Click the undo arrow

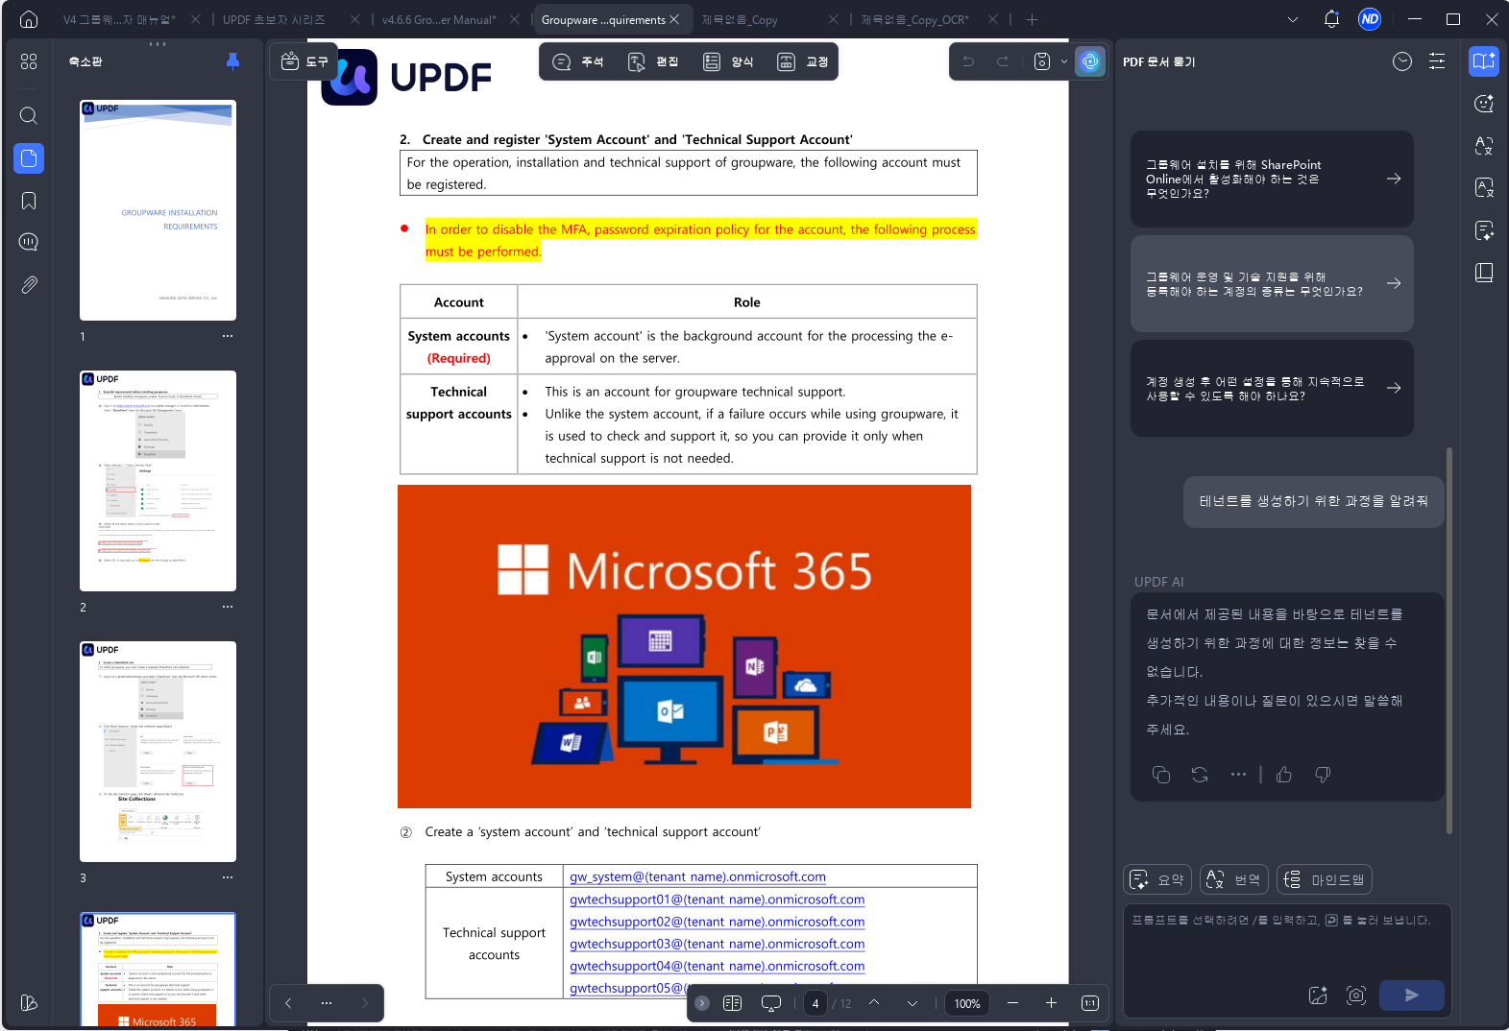point(968,61)
